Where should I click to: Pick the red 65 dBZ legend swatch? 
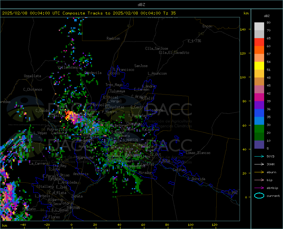tap(259, 42)
